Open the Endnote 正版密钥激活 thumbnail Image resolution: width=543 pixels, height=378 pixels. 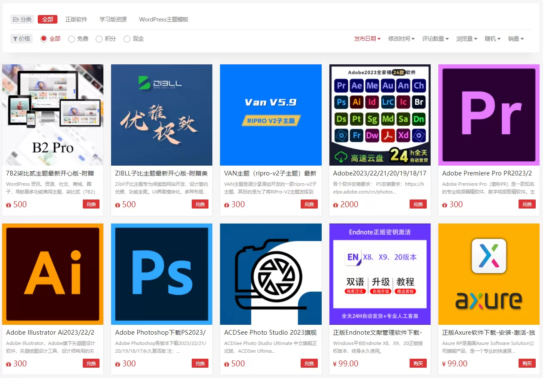click(380, 274)
